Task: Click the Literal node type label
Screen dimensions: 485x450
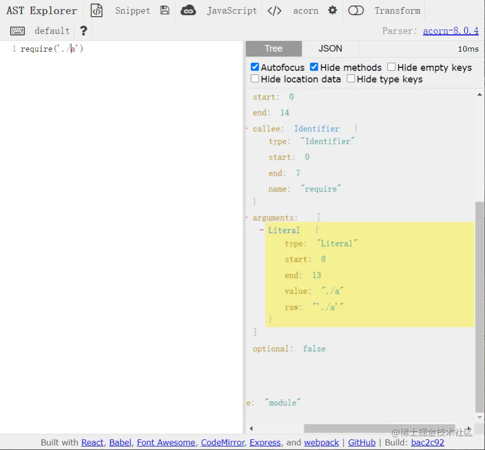Action: point(284,230)
